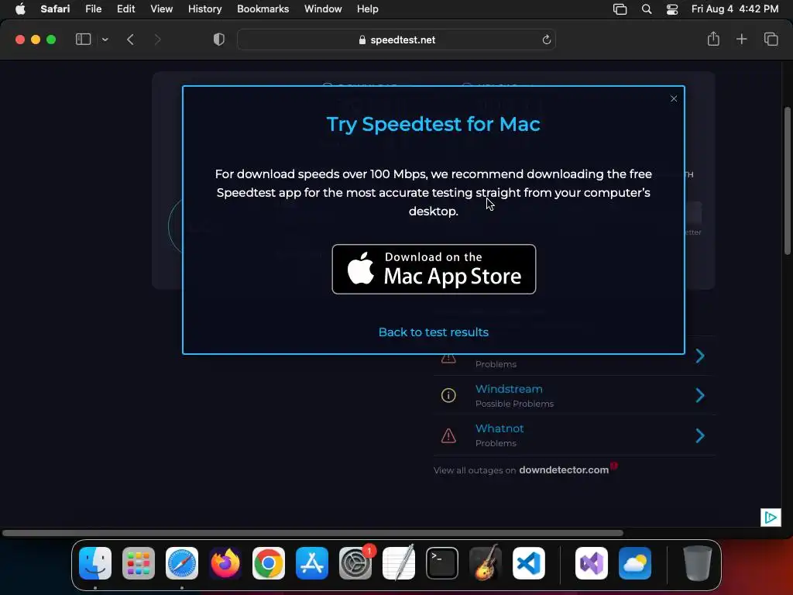
Task: Click the AdChoices icon at bottom right
Action: (x=771, y=517)
